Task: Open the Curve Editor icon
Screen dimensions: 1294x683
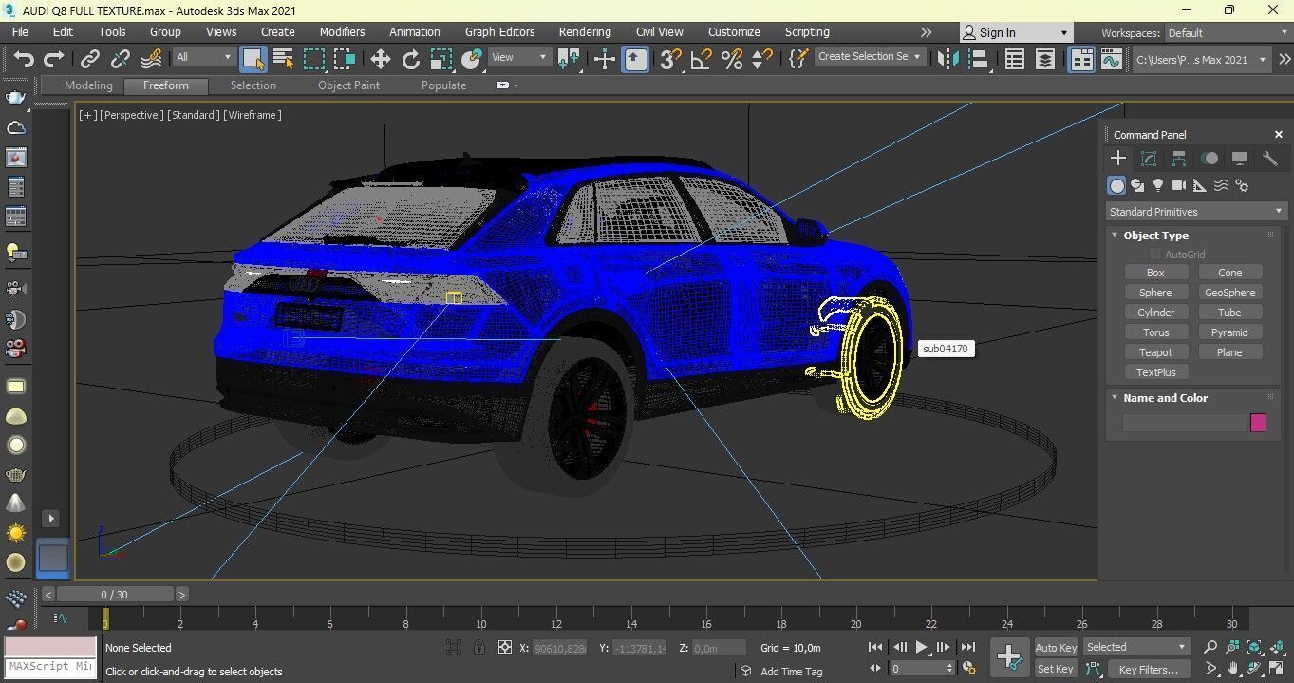Action: (x=1112, y=60)
